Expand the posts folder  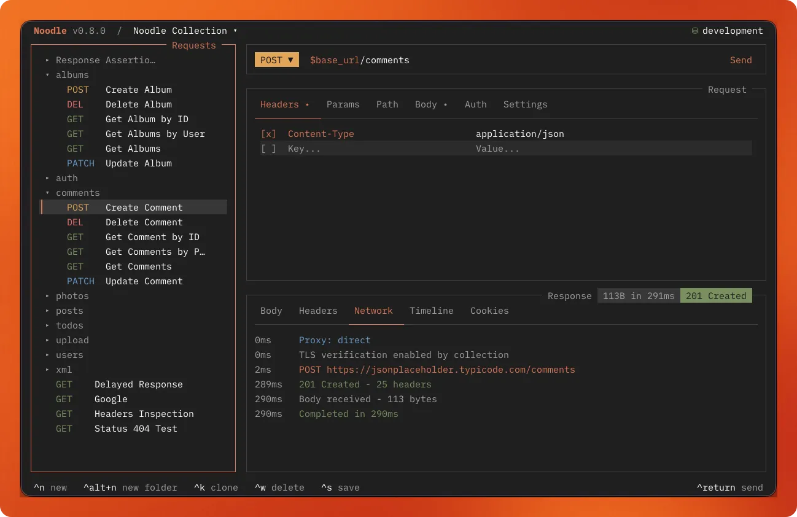(x=64, y=311)
